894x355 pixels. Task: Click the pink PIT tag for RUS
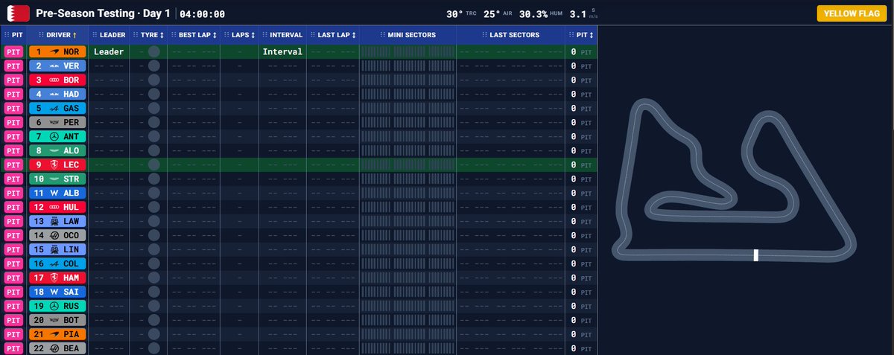click(14, 306)
